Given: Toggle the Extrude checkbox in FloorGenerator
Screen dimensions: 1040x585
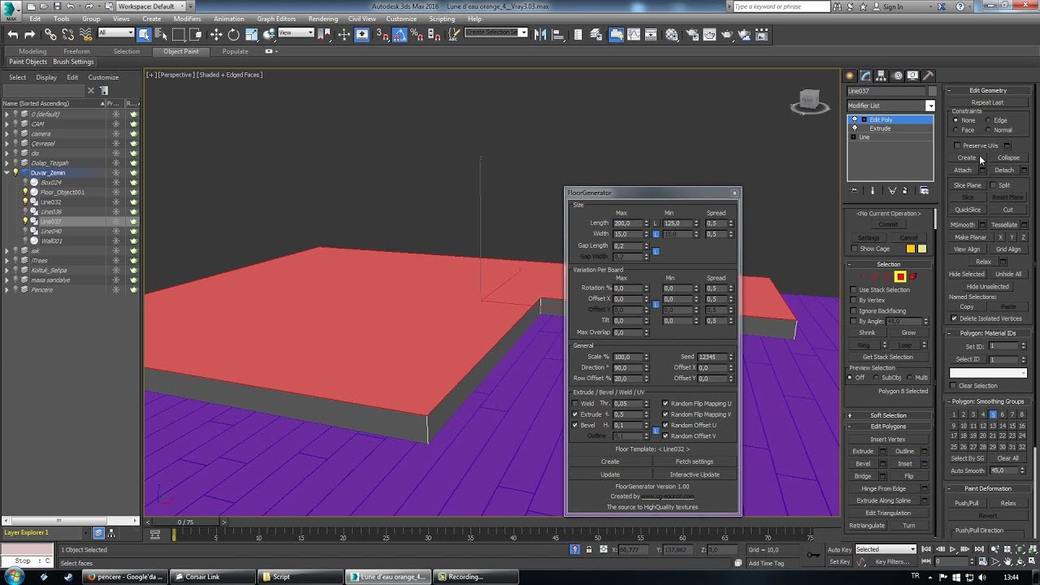Looking at the screenshot, I should (575, 414).
